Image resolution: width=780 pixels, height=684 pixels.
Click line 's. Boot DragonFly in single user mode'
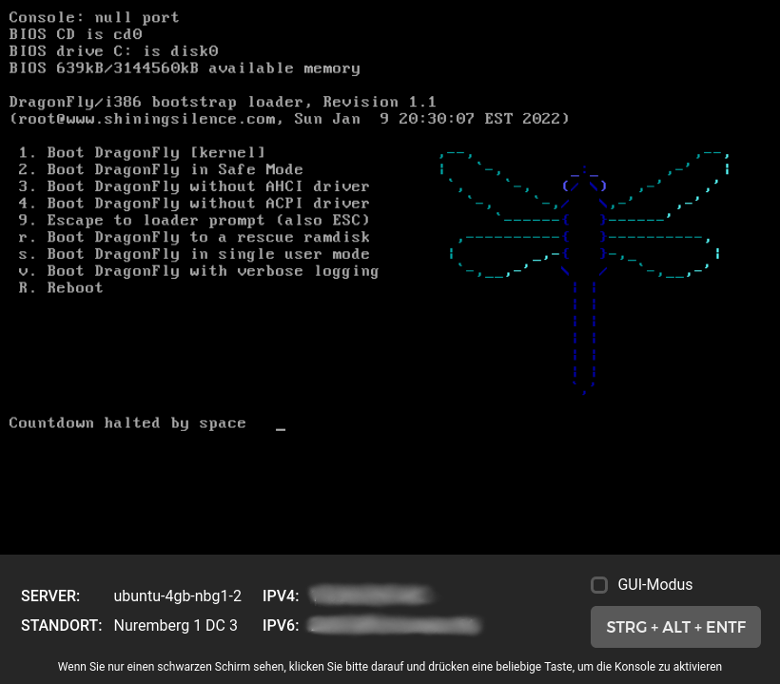coord(194,254)
